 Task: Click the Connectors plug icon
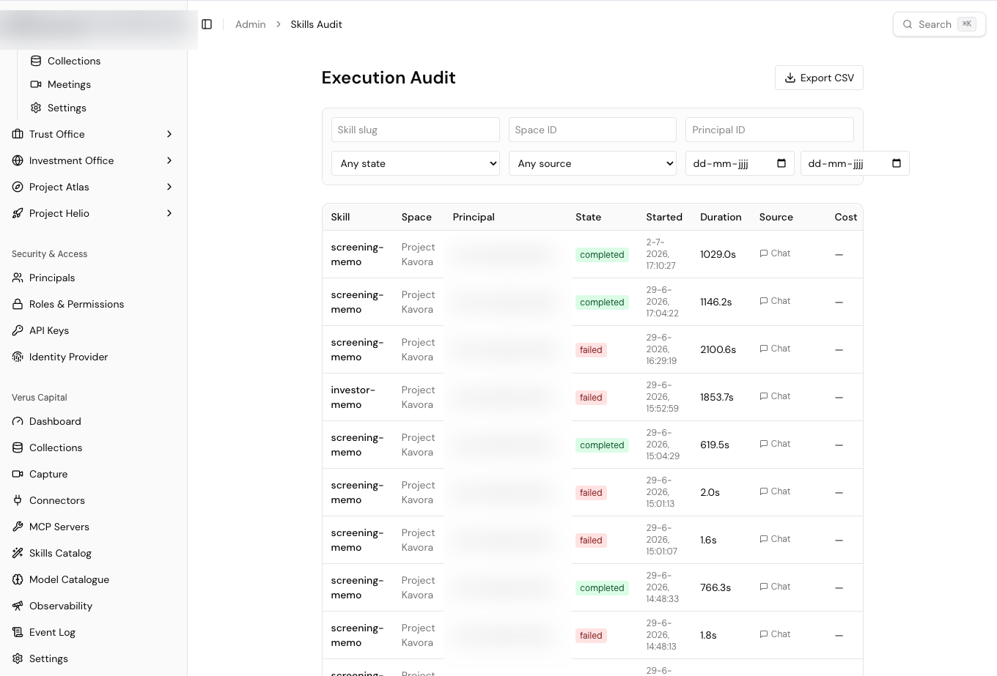[x=18, y=500]
